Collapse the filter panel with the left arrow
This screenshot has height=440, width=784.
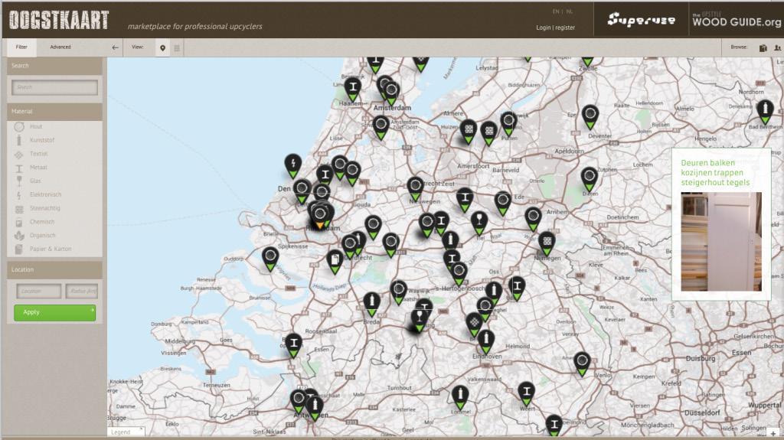[x=115, y=47]
